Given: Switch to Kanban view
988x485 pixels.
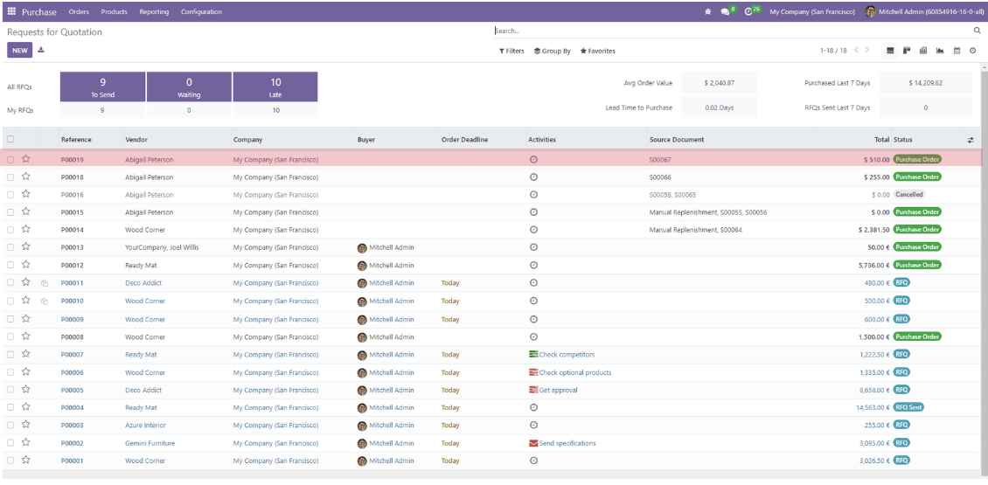Looking at the screenshot, I should pos(907,51).
